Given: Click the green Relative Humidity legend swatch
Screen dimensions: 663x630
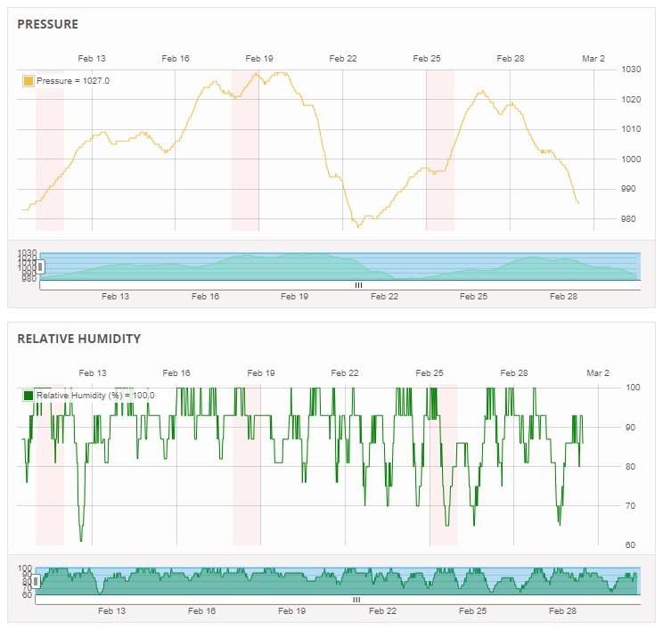Looking at the screenshot, I should point(29,396).
